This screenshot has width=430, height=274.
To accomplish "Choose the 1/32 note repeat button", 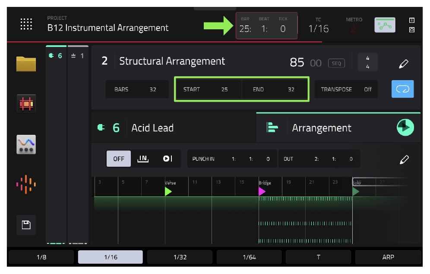I will click(x=180, y=257).
